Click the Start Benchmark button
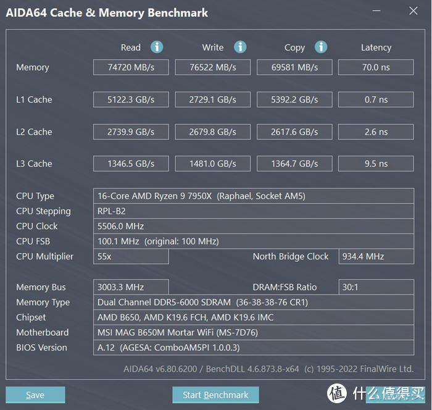 click(215, 395)
